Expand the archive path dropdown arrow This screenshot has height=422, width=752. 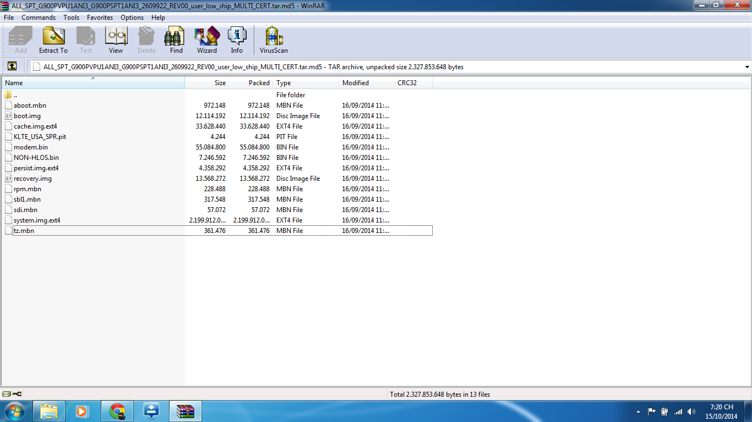[x=747, y=67]
